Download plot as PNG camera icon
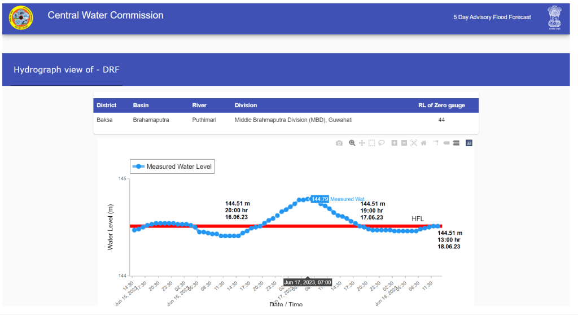 tap(339, 143)
